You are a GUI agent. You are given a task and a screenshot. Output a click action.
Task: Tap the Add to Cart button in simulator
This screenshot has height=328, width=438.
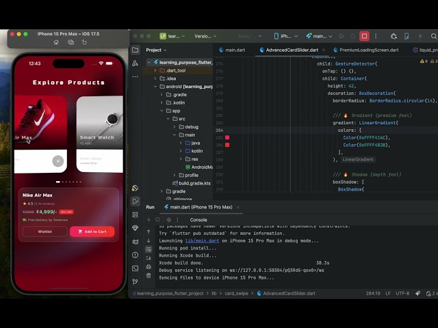coord(92,232)
